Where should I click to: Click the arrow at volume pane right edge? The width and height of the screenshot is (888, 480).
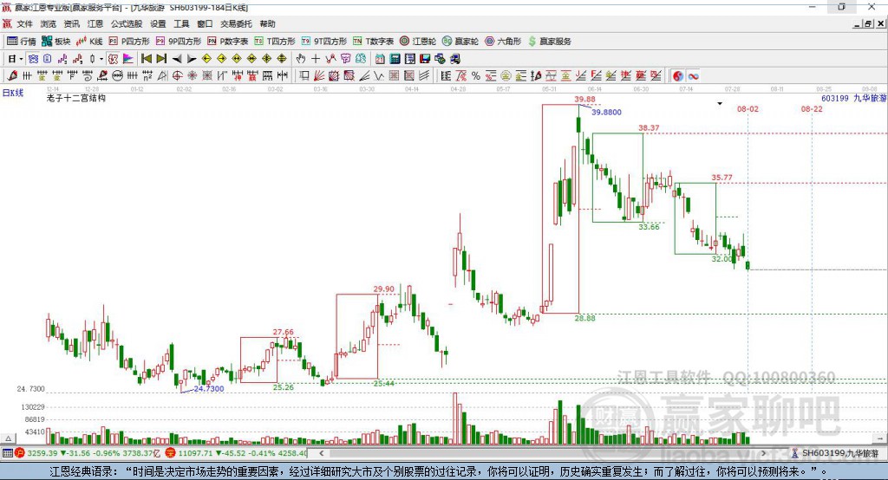880,438
